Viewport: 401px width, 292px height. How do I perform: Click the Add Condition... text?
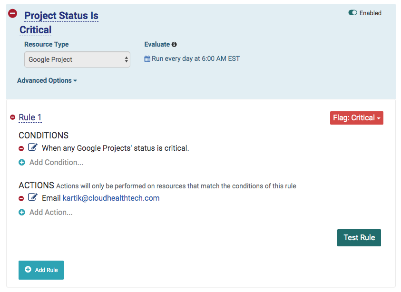tap(56, 163)
